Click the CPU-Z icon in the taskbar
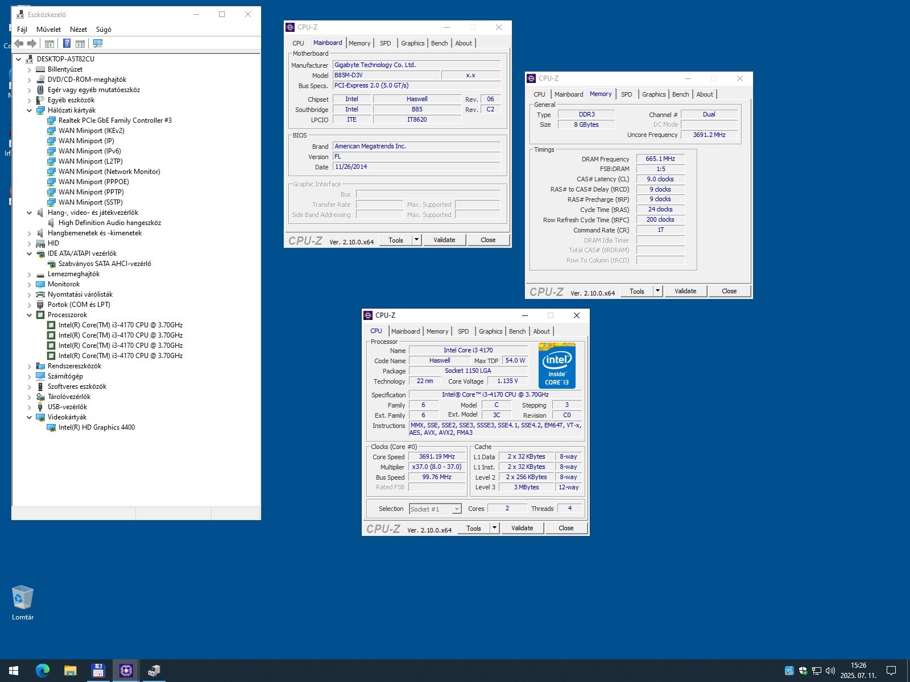The width and height of the screenshot is (910, 682). (x=126, y=671)
